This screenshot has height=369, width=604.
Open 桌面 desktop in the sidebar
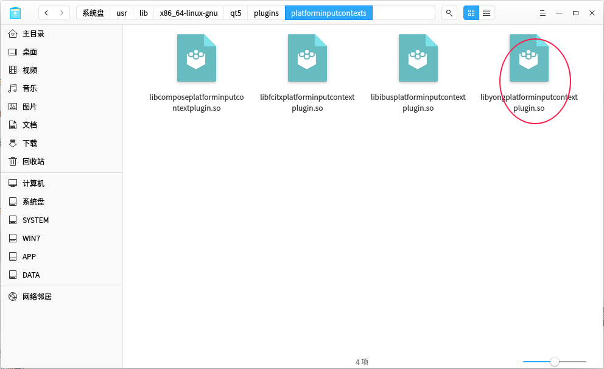(x=61, y=52)
